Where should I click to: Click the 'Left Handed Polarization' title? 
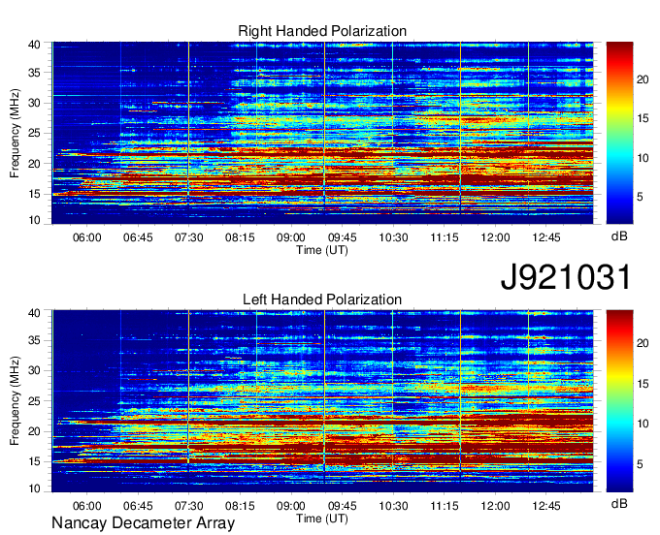click(x=322, y=299)
